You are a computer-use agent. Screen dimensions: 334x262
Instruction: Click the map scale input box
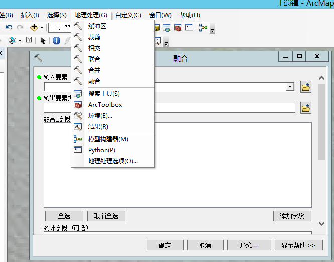60,27
